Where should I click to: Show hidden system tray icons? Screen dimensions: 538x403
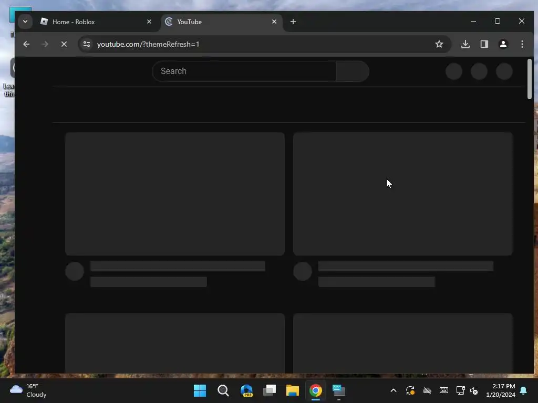(394, 390)
